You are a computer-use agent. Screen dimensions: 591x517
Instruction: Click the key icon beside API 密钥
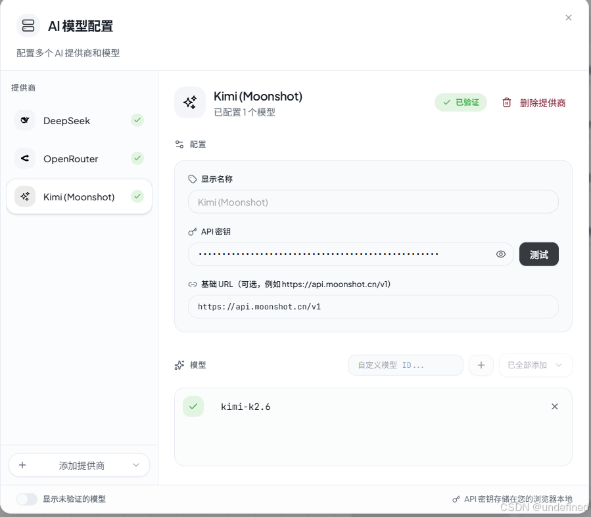(x=192, y=232)
